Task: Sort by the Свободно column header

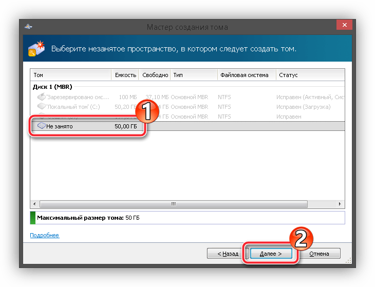Action: [x=155, y=75]
